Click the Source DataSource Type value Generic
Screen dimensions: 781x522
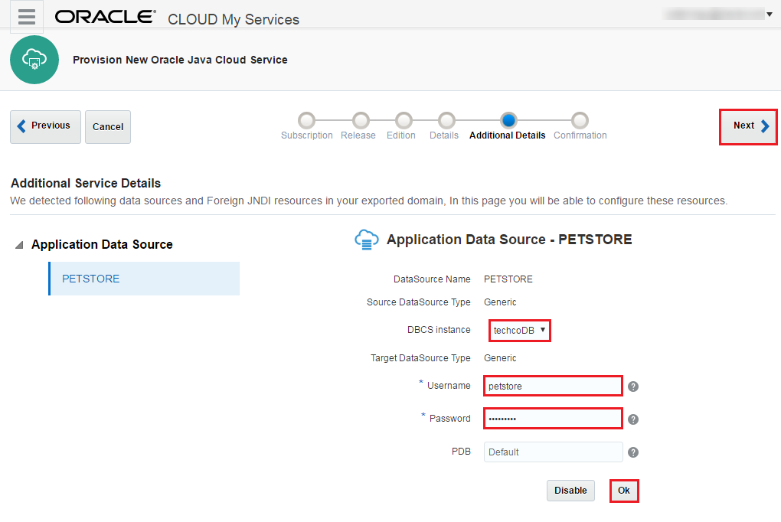pyautogui.click(x=500, y=302)
